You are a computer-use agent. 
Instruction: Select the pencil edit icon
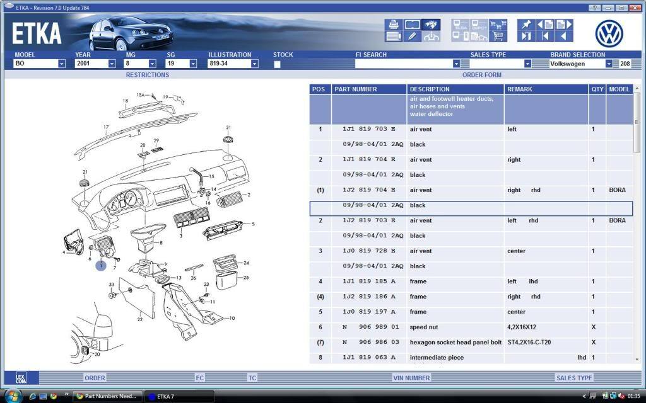click(x=412, y=37)
